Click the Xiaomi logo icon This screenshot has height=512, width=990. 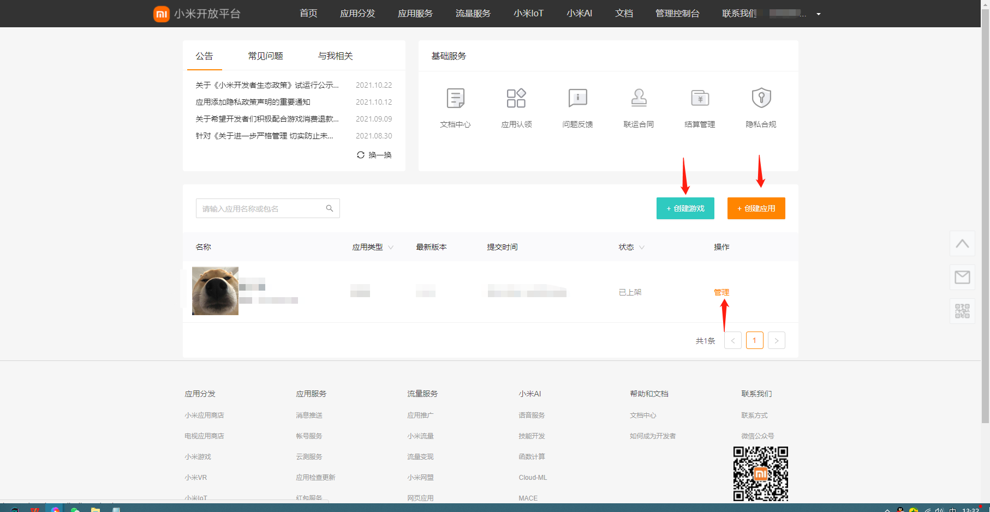pos(161,14)
